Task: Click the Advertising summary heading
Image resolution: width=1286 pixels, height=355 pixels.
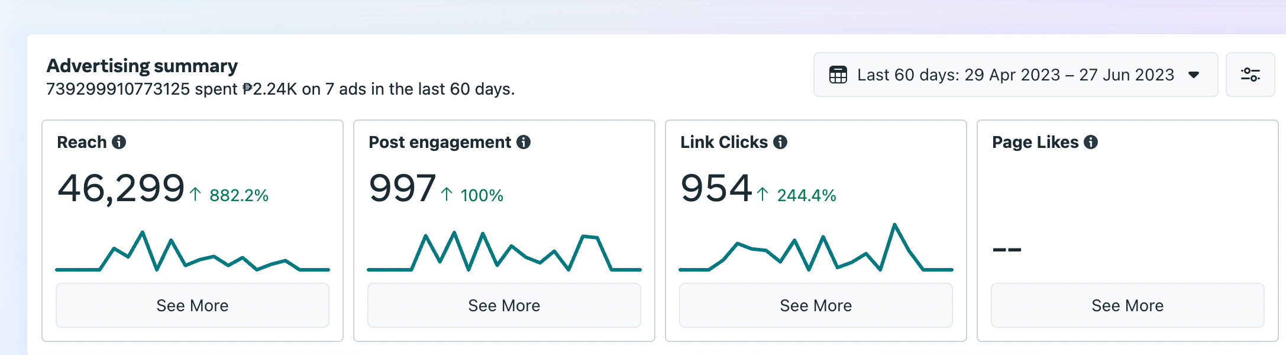Action: click(x=142, y=66)
